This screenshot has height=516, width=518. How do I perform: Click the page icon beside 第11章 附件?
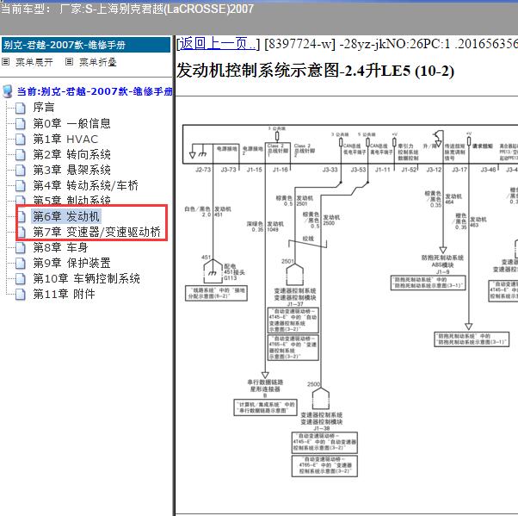pyautogui.click(x=21, y=295)
